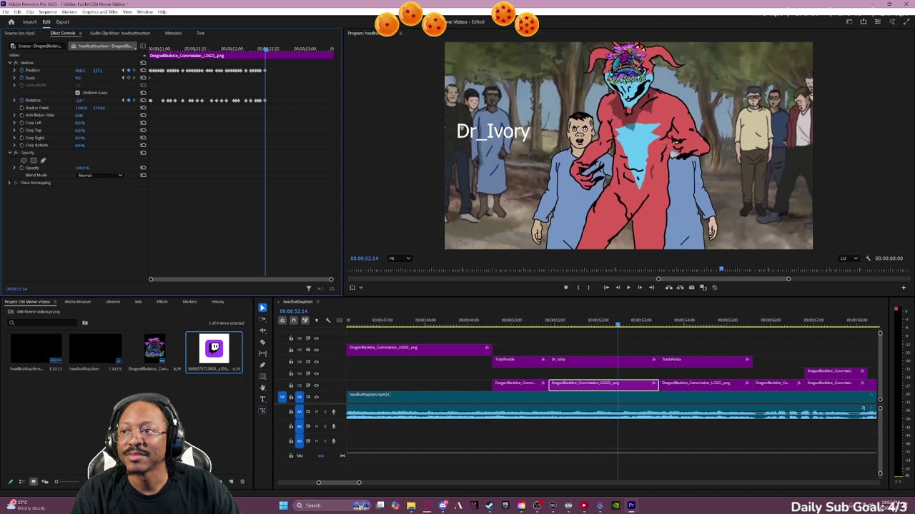Screen dimensions: 915x514
Task: Open the Sequence menu
Action: click(x=48, y=12)
